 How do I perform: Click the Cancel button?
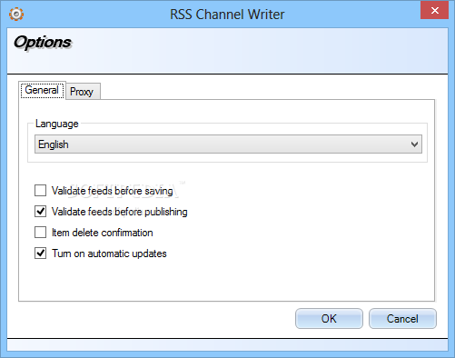tap(402, 319)
